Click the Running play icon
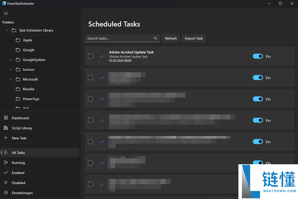The height and width of the screenshot is (199, 298). pyautogui.click(x=6, y=163)
